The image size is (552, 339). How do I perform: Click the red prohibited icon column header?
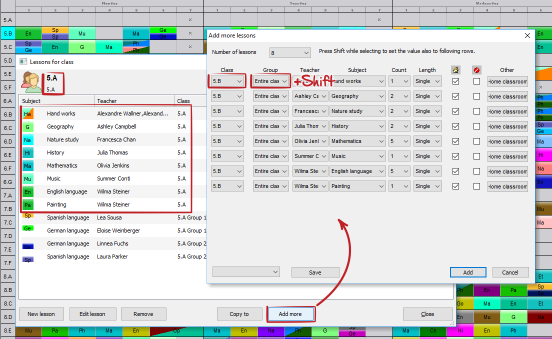click(476, 70)
